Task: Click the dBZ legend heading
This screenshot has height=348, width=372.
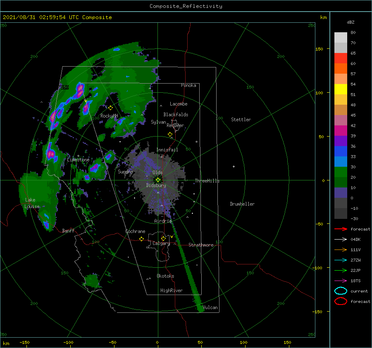Action: (351, 22)
